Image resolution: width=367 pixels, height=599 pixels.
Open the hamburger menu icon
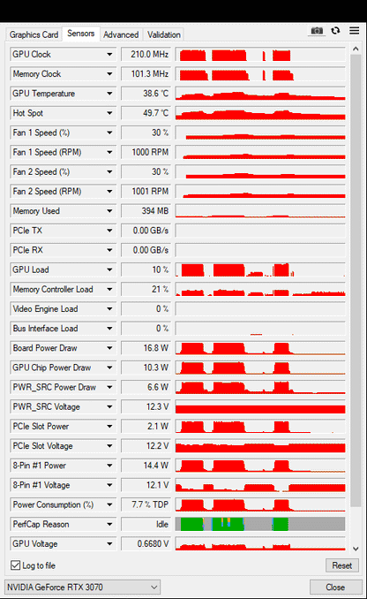(x=355, y=31)
